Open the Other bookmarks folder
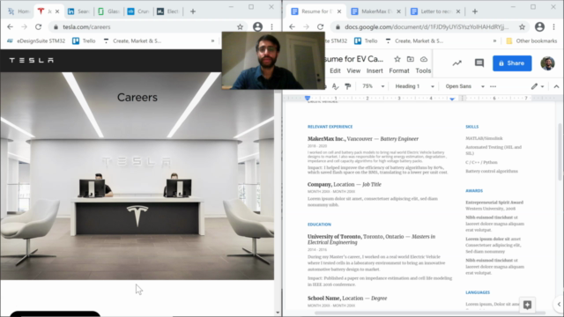The image size is (564, 317). click(531, 41)
